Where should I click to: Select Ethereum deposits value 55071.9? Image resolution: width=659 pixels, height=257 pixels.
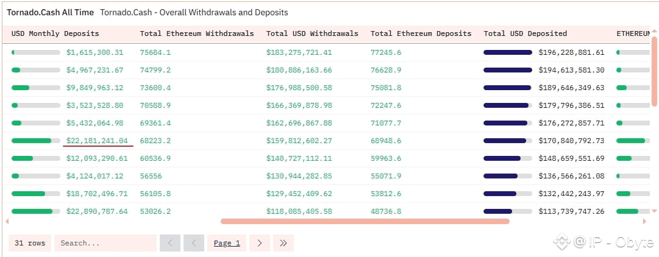tap(386, 176)
